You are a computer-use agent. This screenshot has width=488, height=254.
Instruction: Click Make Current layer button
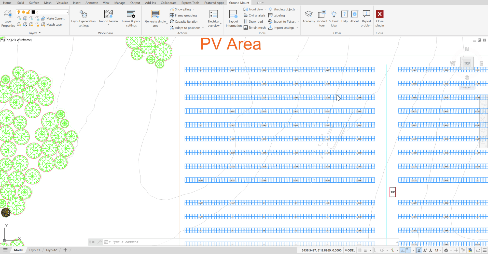[53, 19]
